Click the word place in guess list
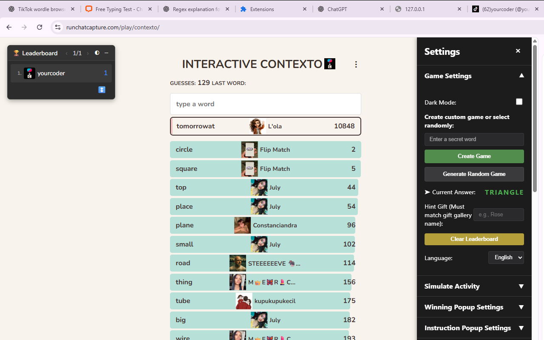The width and height of the screenshot is (544, 340). click(184, 207)
